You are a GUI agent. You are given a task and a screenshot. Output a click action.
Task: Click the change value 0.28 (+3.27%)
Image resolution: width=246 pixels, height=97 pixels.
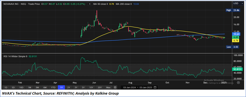[x=78, y=4]
